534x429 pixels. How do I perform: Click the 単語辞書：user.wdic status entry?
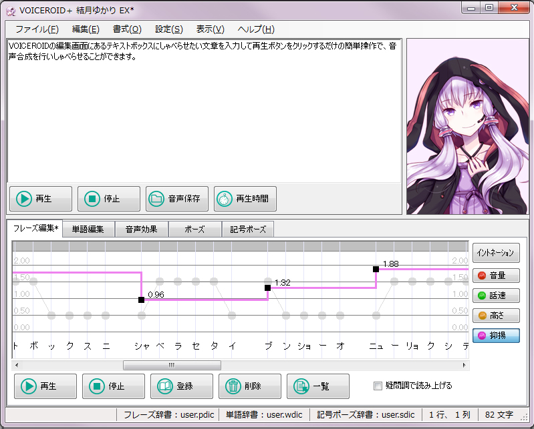(264, 415)
